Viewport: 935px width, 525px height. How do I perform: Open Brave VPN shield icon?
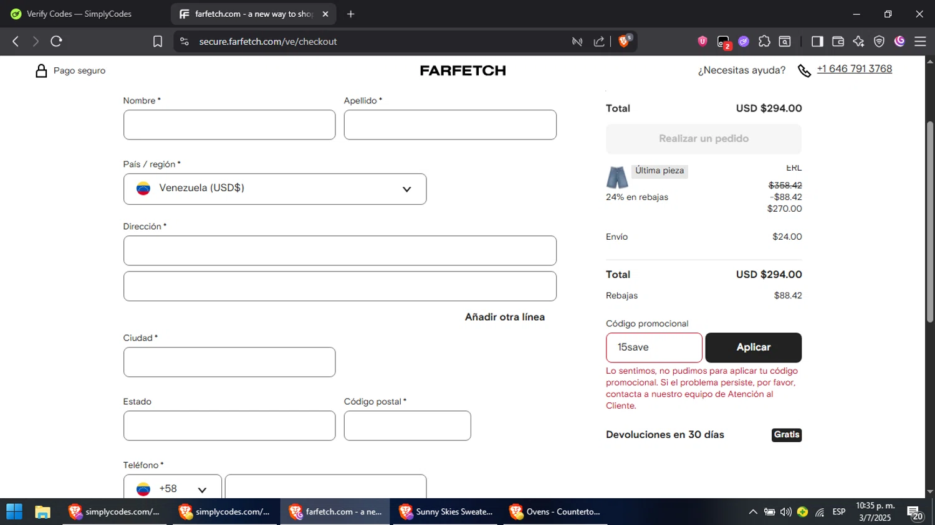(879, 41)
